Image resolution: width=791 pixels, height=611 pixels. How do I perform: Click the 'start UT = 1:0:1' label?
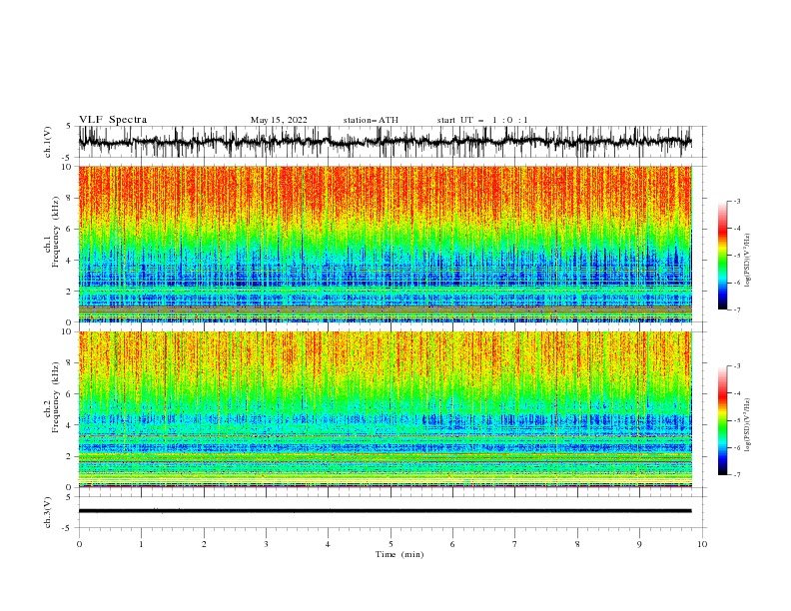coord(482,120)
